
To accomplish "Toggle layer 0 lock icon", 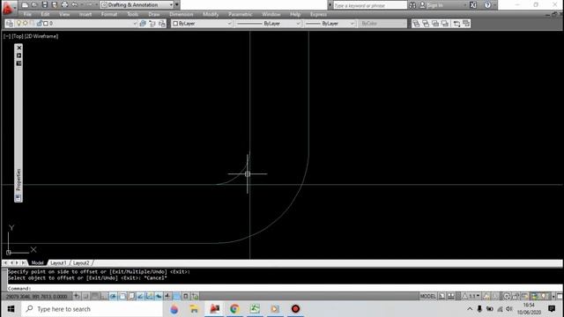I will point(39,24).
